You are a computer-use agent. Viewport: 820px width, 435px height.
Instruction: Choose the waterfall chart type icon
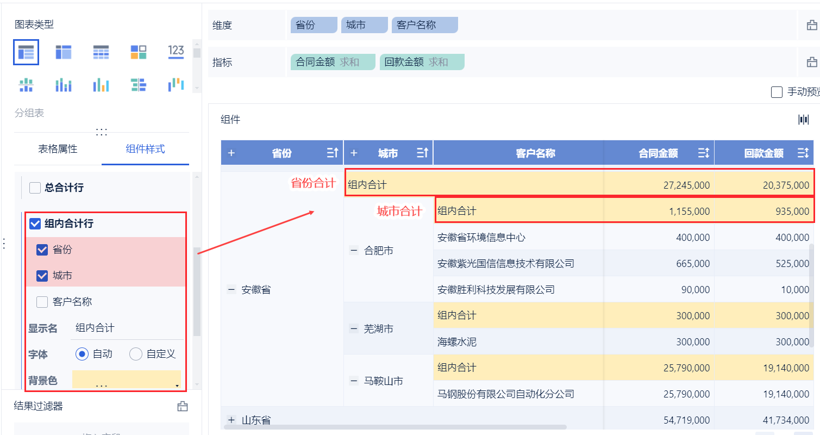coord(176,85)
